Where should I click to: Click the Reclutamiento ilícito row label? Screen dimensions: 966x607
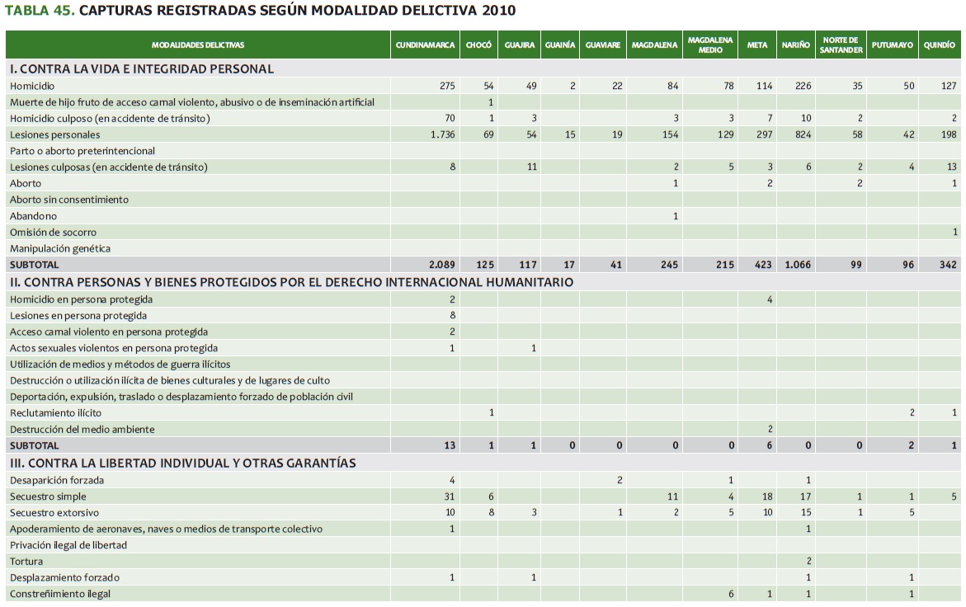coord(55,412)
